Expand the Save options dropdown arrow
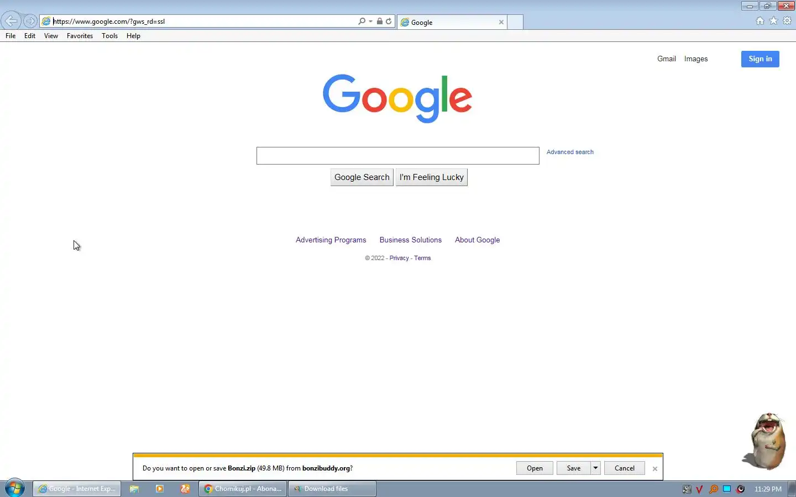 [x=595, y=468]
